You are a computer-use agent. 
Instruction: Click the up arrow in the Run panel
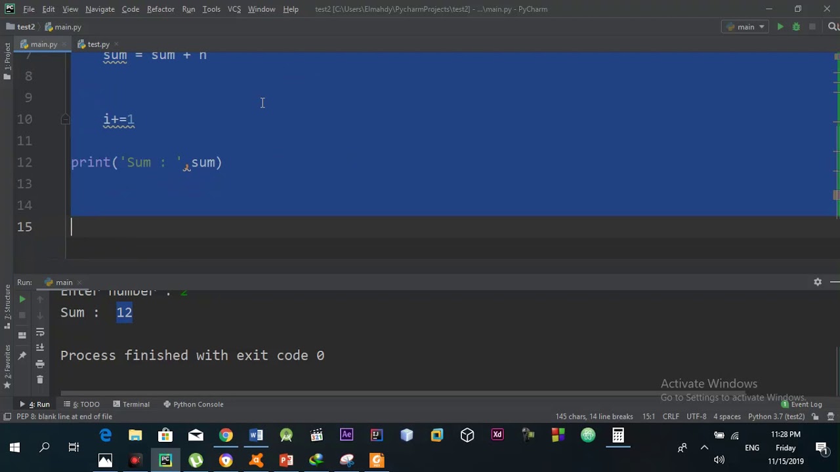tap(40, 300)
